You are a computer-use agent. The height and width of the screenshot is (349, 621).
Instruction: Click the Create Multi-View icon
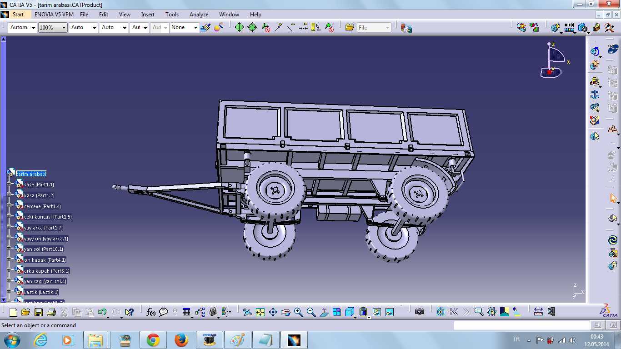[336, 312]
